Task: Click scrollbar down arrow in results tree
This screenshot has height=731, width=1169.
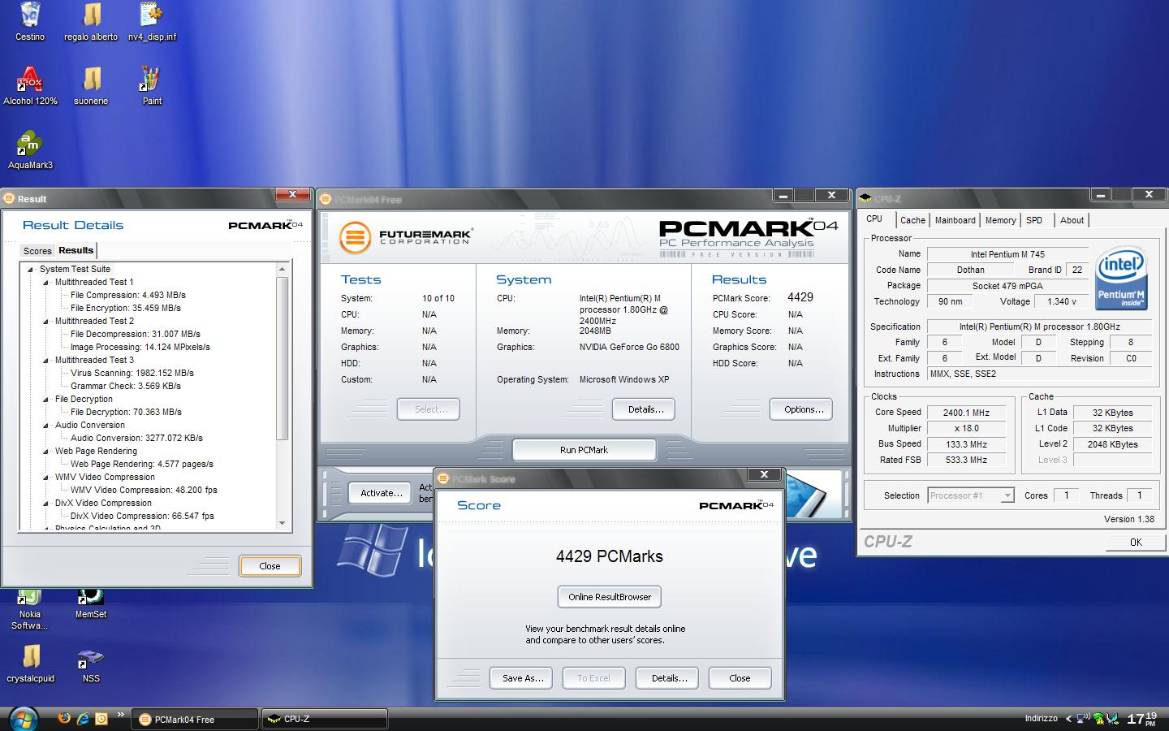Action: tap(282, 524)
